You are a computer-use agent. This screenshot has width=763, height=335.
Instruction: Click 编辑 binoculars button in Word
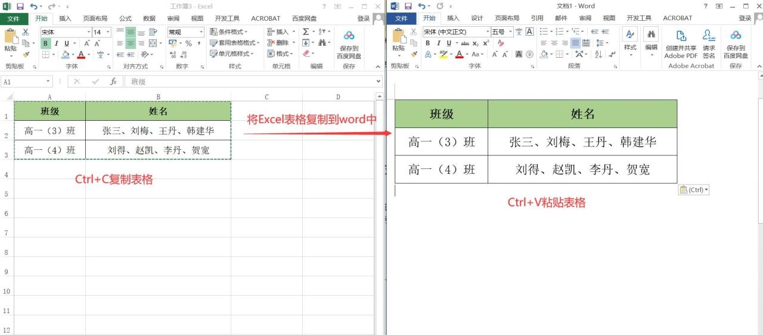(x=651, y=43)
